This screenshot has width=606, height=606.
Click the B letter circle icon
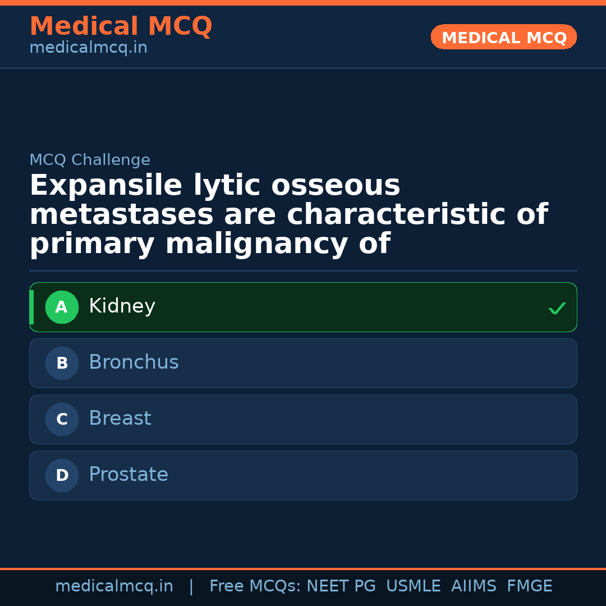pos(62,363)
